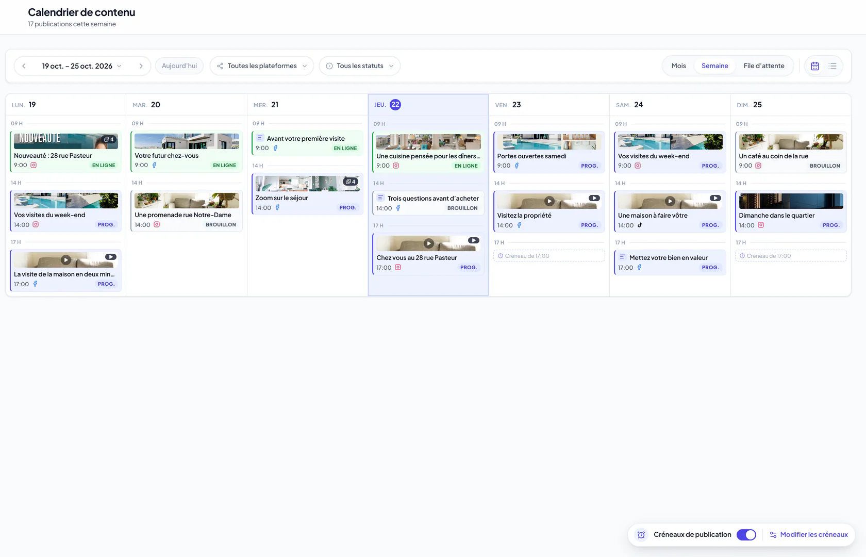This screenshot has width=866, height=557.
Task: Click the text post icon on Avant votre première visite
Action: coord(260,138)
